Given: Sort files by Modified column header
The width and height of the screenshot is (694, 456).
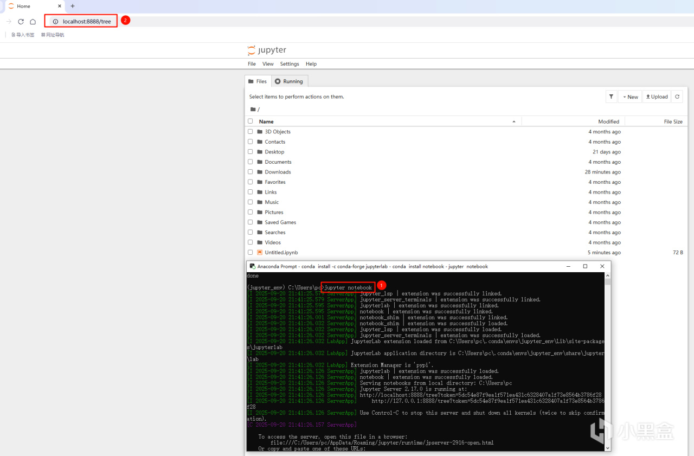Looking at the screenshot, I should click(608, 121).
